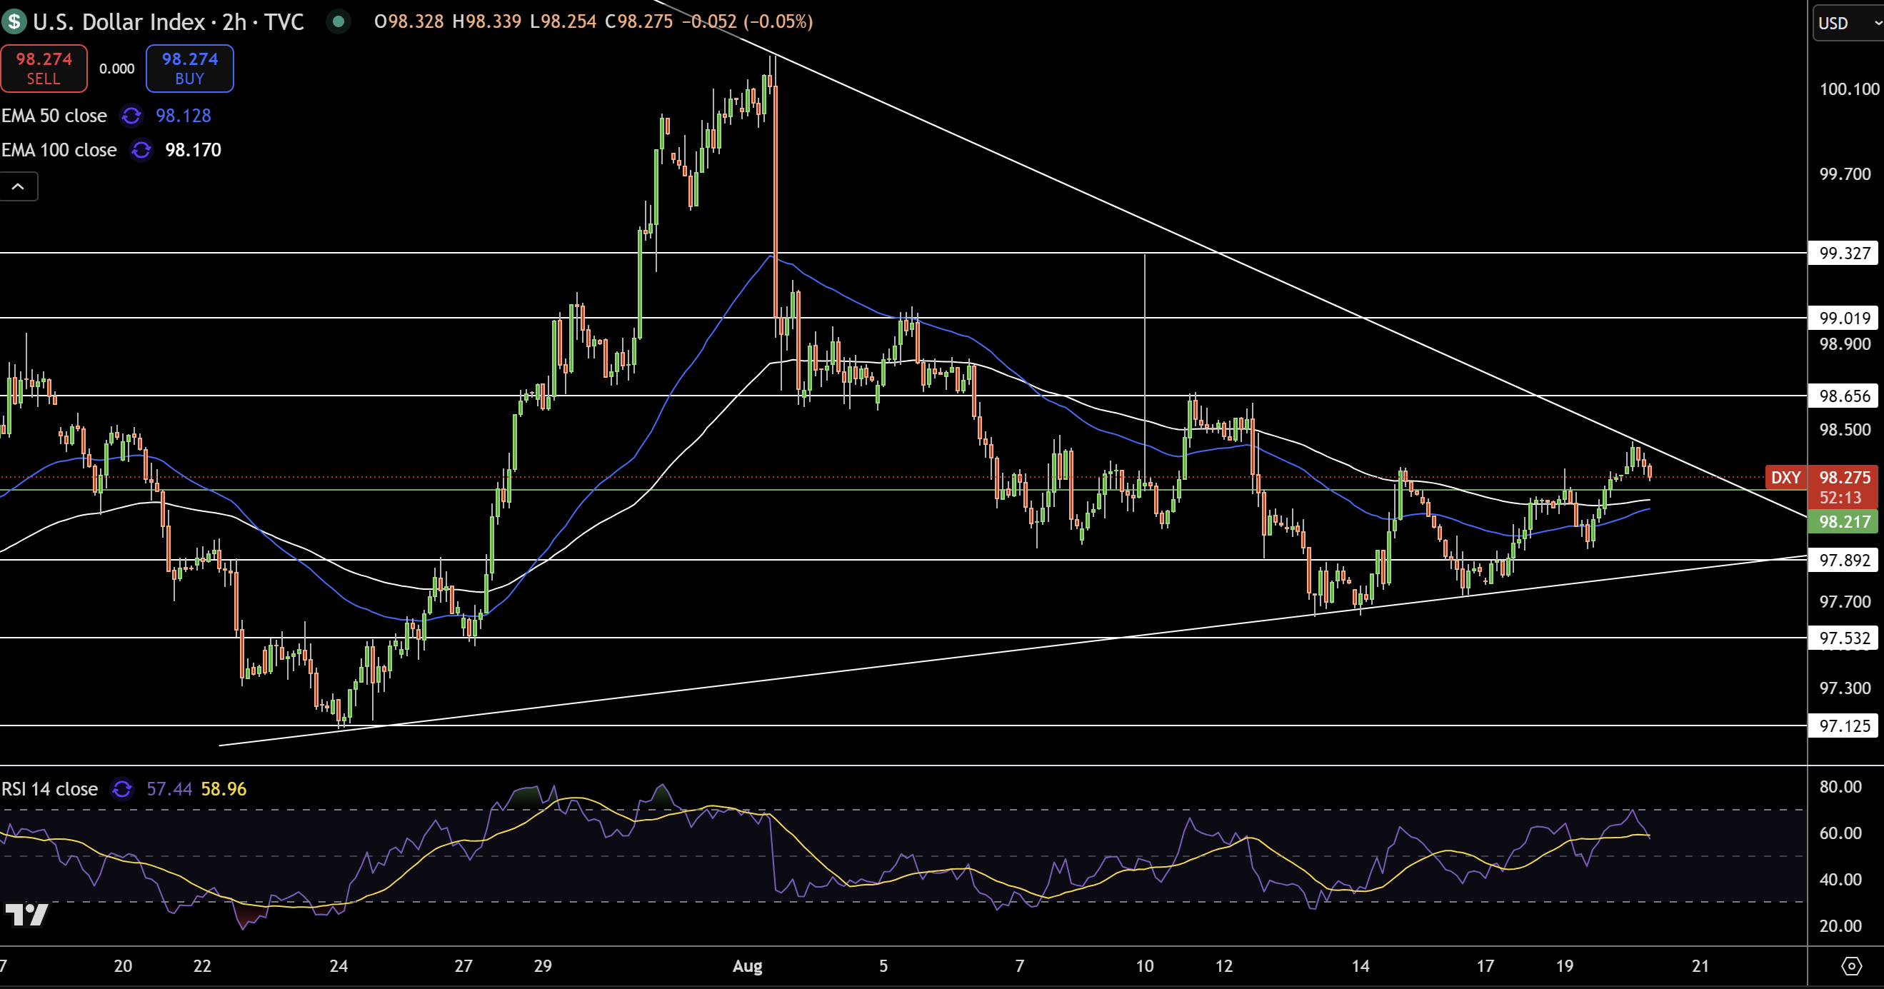Click the 14 date axis label

(1361, 966)
